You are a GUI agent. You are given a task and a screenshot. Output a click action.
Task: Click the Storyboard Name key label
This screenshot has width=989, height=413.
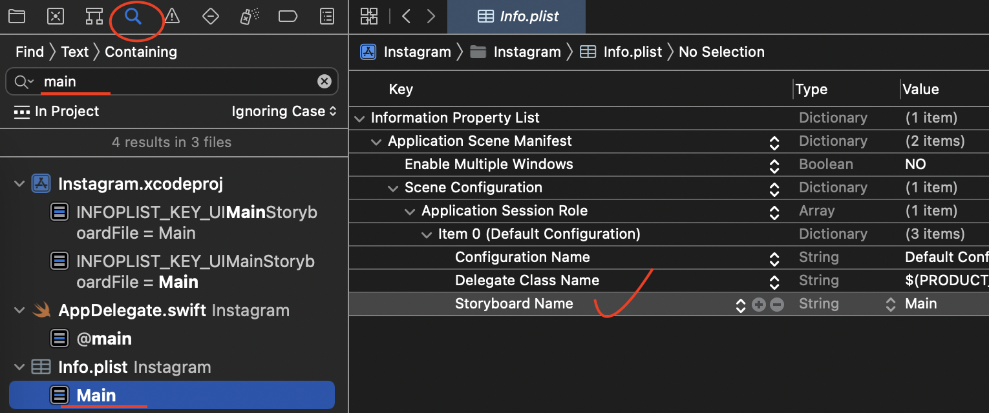point(514,304)
